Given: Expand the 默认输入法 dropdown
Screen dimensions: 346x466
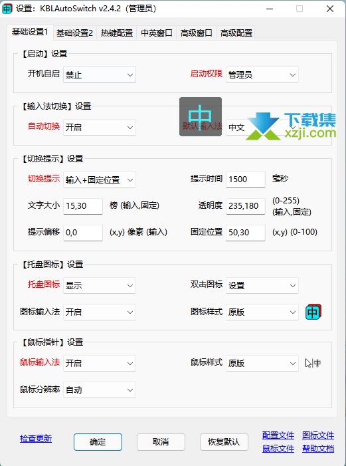Looking at the screenshot, I should (262, 127).
